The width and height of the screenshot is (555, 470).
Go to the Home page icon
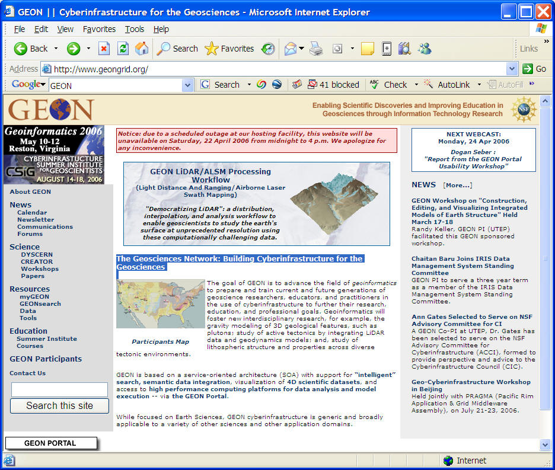[x=142, y=49]
